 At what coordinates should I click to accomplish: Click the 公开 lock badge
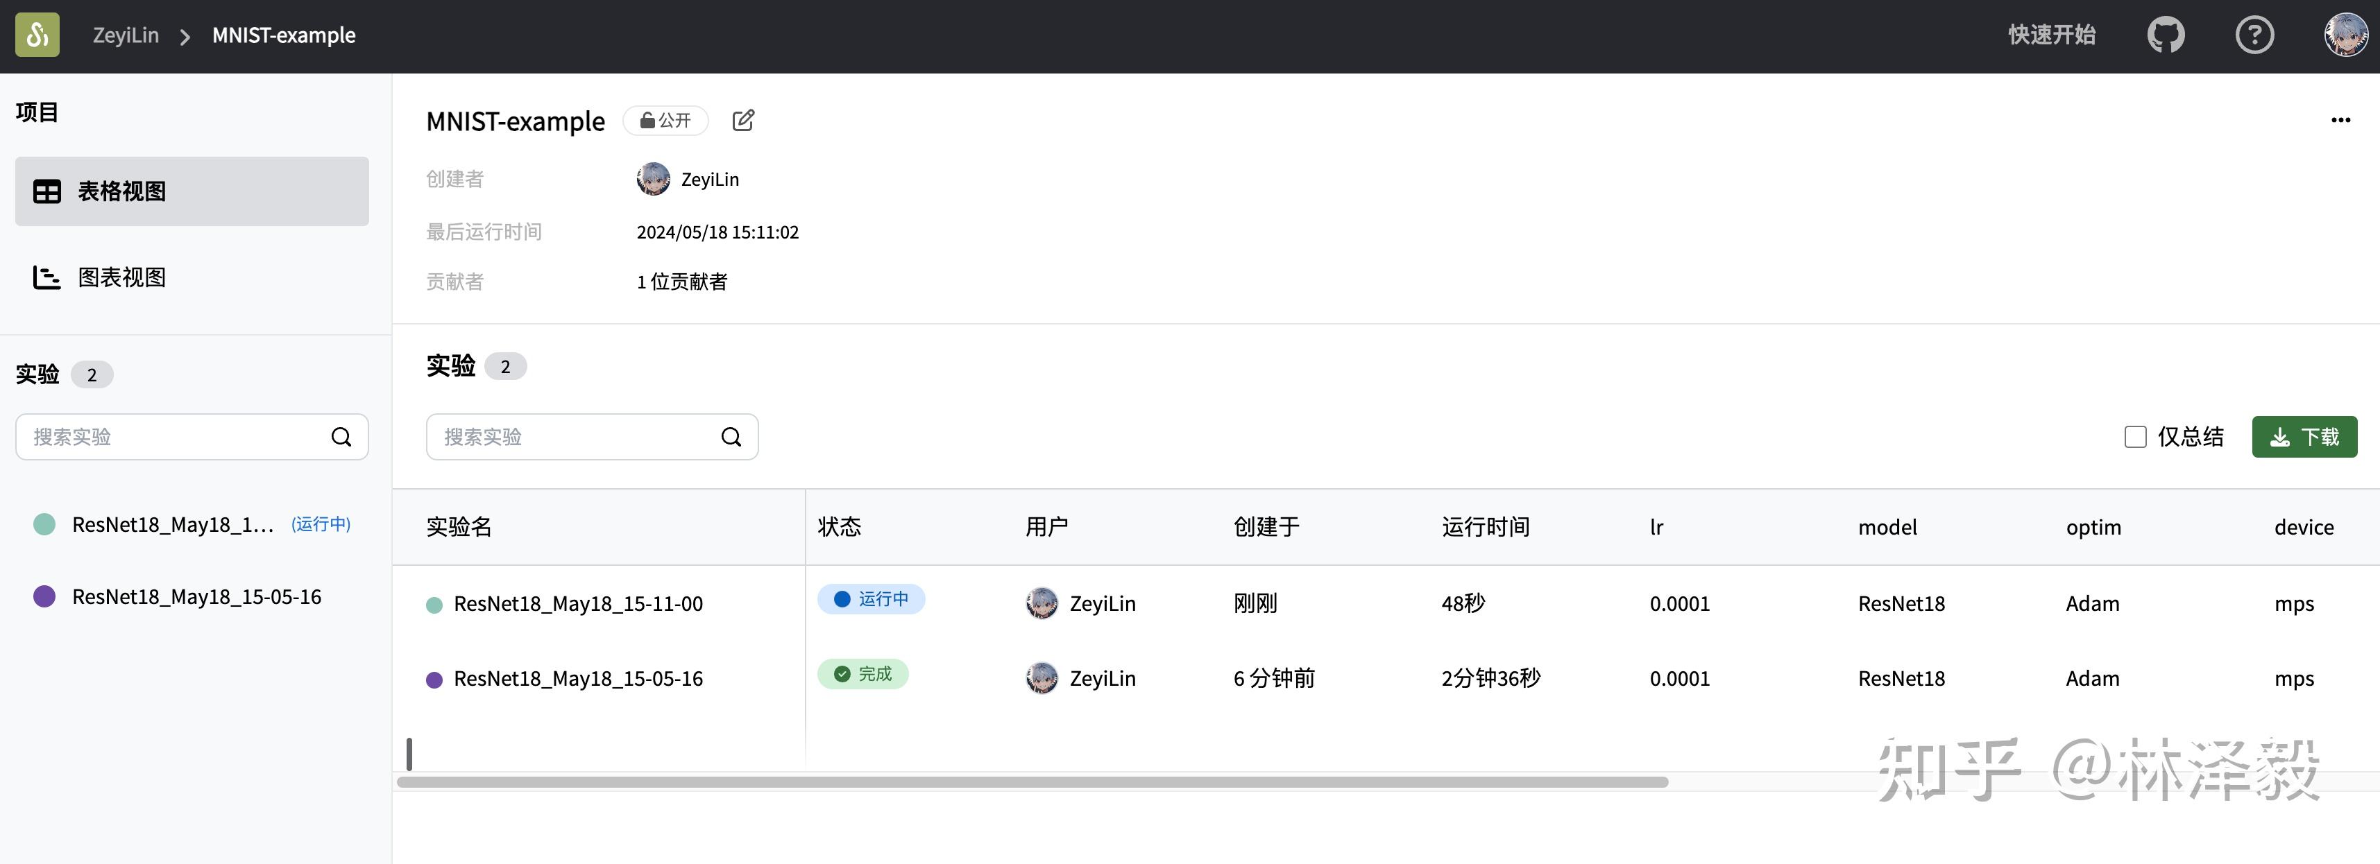(665, 120)
